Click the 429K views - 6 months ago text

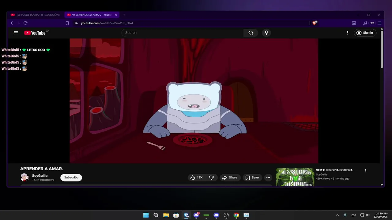pos(333,178)
